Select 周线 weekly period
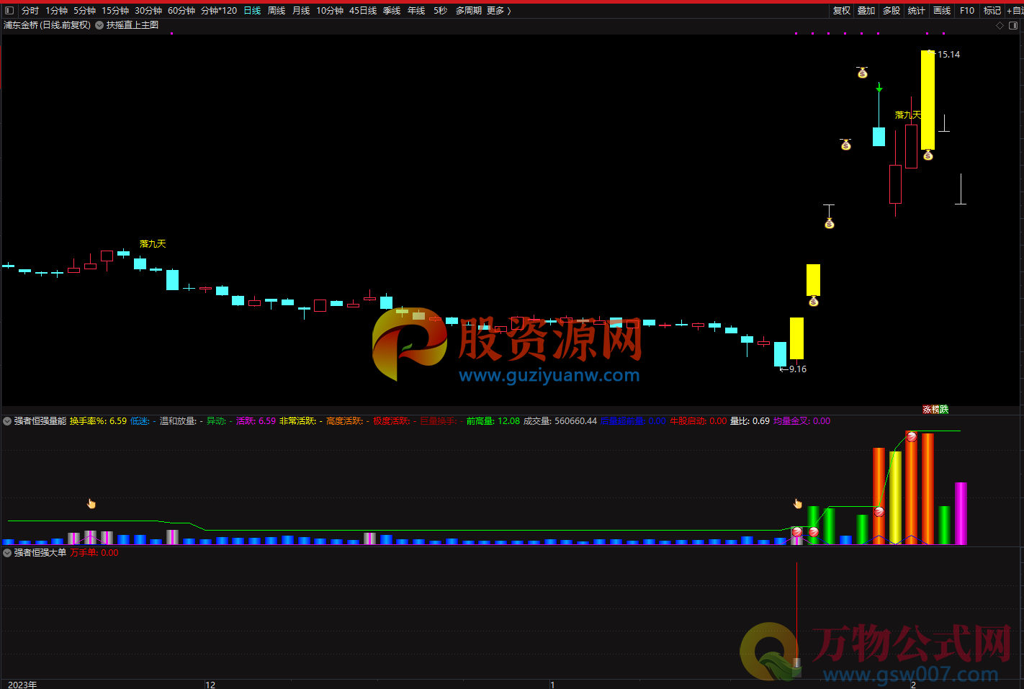The width and height of the screenshot is (1024, 689). (x=277, y=11)
